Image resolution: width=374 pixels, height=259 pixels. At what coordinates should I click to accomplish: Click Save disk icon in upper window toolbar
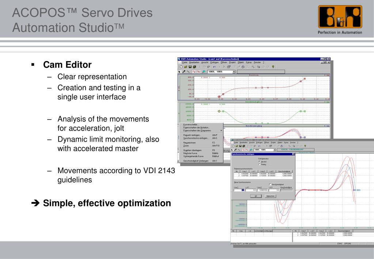click(190, 67)
